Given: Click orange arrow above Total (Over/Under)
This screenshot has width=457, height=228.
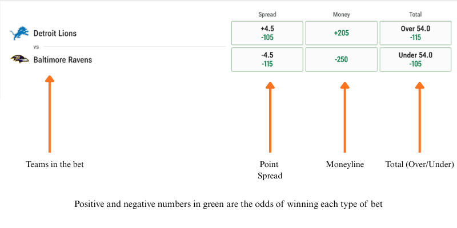Looking at the screenshot, I should coord(419,117).
